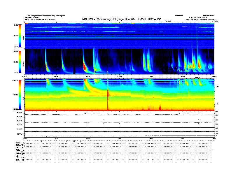Image resolution: width=231 pixels, height=178 pixels.
Task: Click the 100 frequency label right of TNR panel
Action: [x=217, y=86]
